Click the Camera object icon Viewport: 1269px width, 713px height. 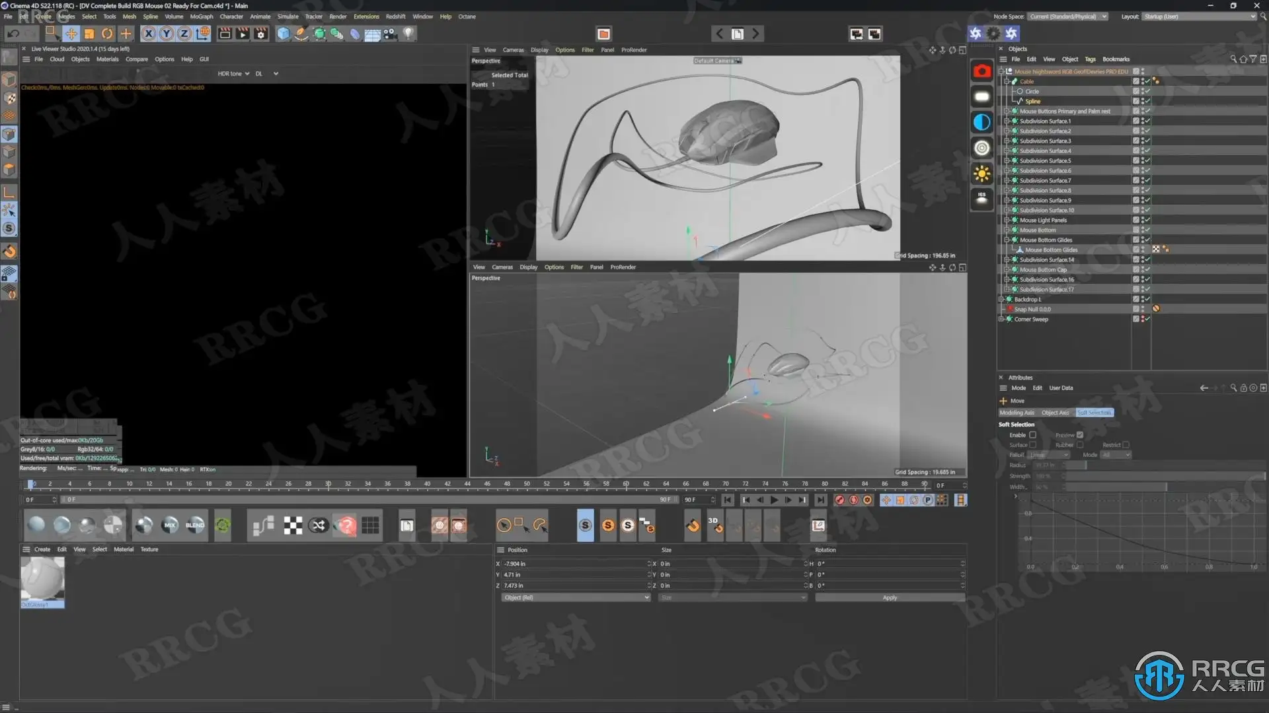(390, 34)
